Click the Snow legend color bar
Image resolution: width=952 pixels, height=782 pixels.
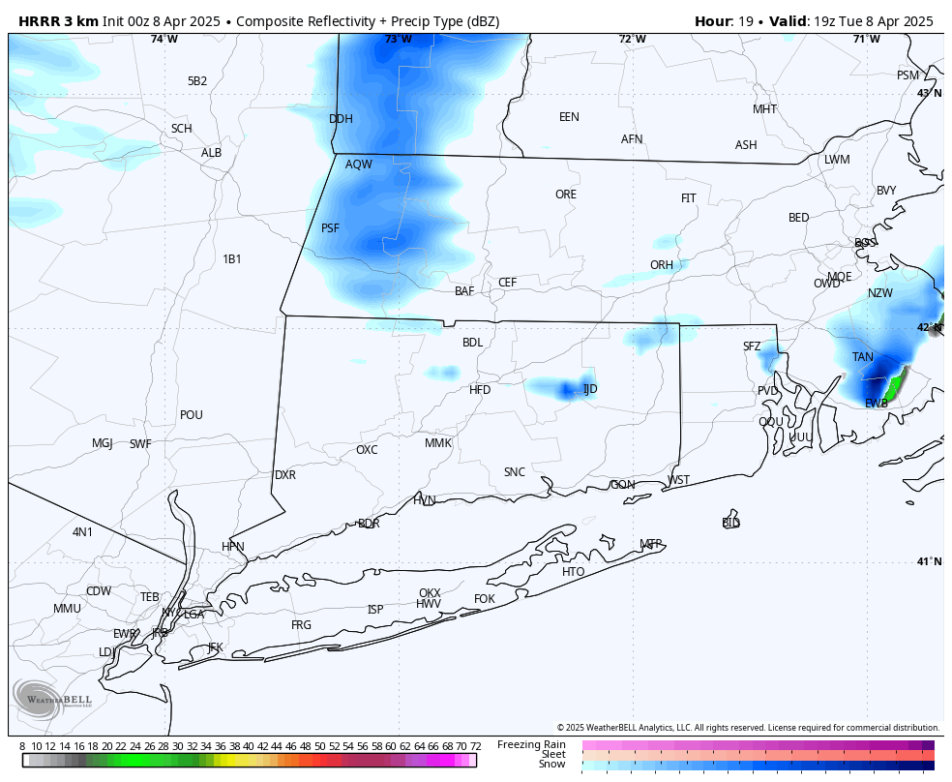pos(758,765)
